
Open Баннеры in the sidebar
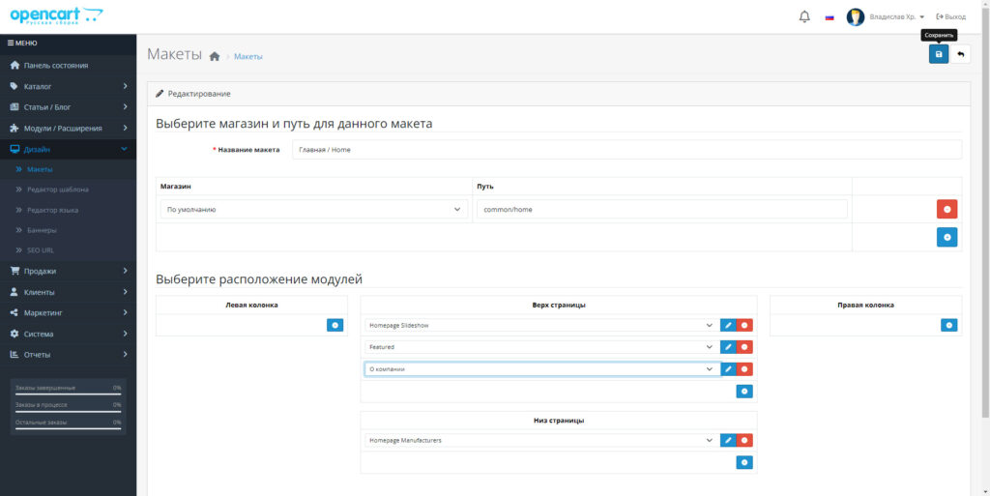[69, 230]
